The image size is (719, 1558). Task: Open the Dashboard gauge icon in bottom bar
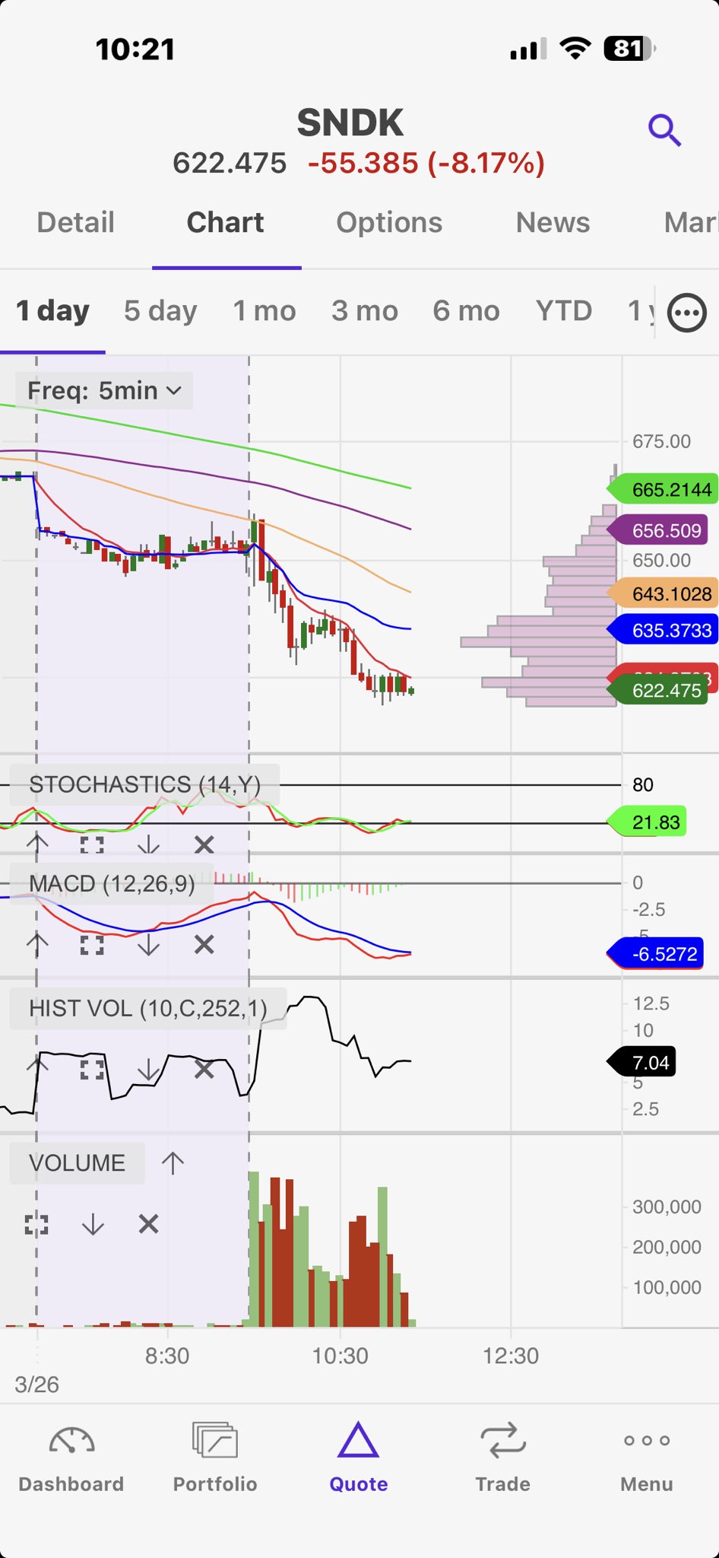pos(71,1440)
